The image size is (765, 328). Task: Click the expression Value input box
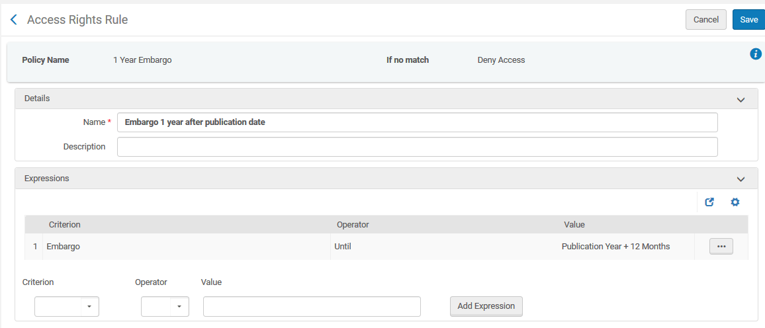tap(312, 307)
